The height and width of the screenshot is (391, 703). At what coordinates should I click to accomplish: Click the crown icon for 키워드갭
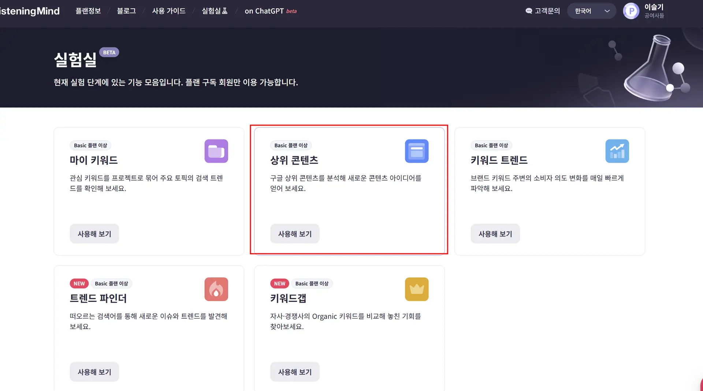pyautogui.click(x=417, y=289)
